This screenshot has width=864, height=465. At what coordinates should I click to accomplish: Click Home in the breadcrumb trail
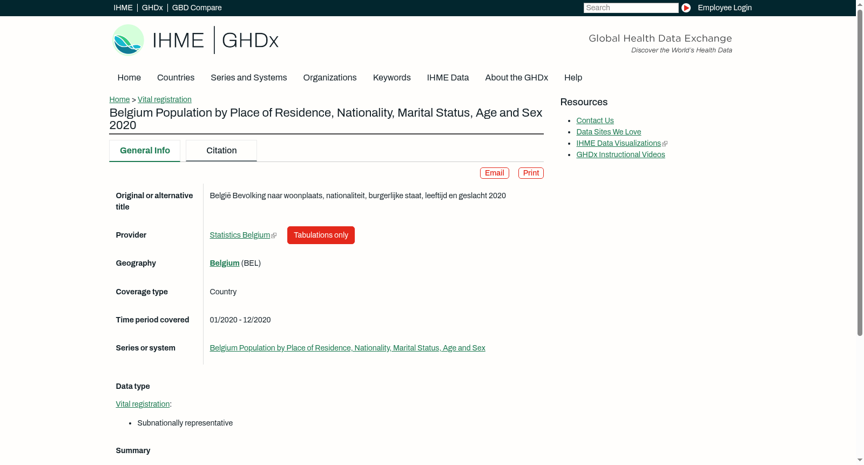click(119, 99)
